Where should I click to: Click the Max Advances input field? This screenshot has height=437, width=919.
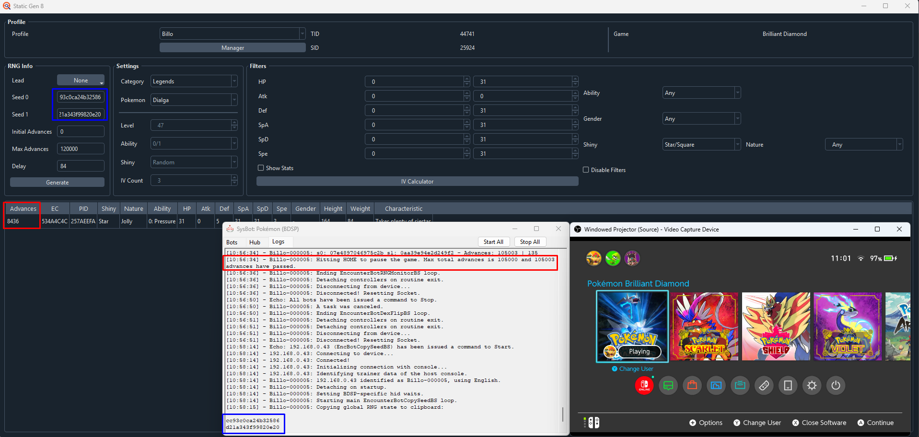point(81,149)
